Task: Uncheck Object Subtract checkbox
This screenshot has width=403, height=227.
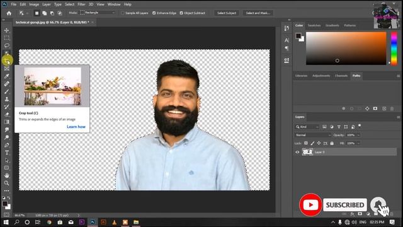Action: [x=181, y=13]
